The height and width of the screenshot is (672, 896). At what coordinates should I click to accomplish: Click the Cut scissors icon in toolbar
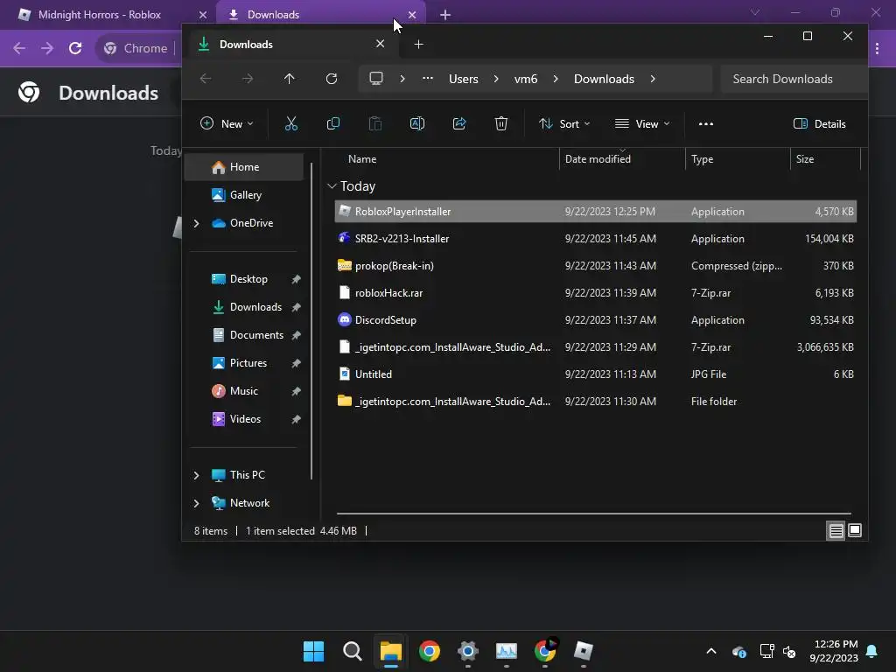[290, 123]
